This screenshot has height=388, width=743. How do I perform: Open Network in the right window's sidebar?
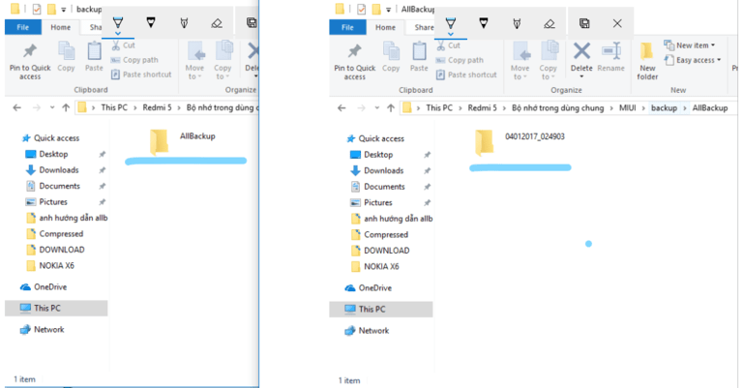[x=368, y=330]
